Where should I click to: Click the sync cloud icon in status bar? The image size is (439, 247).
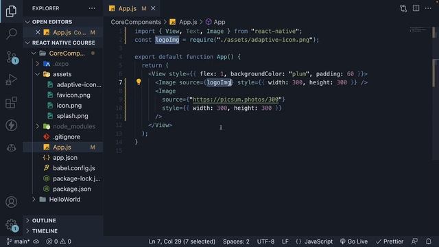(x=36, y=242)
